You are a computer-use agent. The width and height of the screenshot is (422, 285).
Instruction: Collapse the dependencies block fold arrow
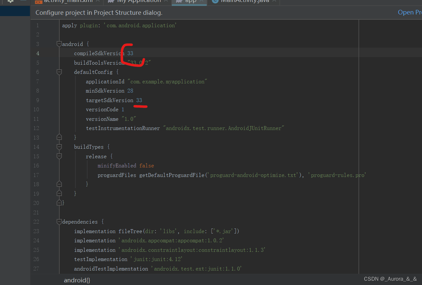pyautogui.click(x=59, y=222)
